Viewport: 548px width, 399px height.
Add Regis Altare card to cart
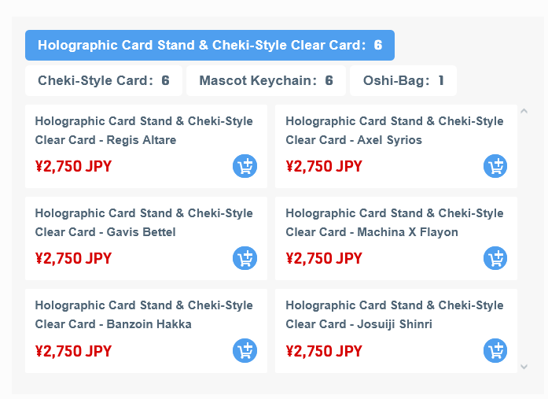tap(245, 166)
